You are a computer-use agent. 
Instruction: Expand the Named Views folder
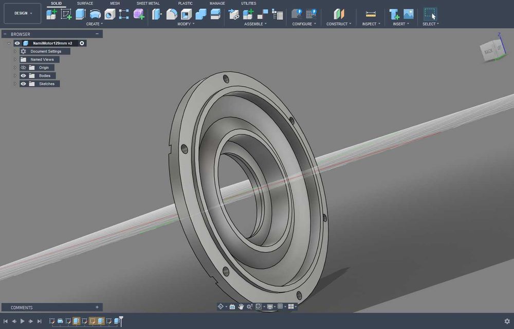click(x=15, y=60)
